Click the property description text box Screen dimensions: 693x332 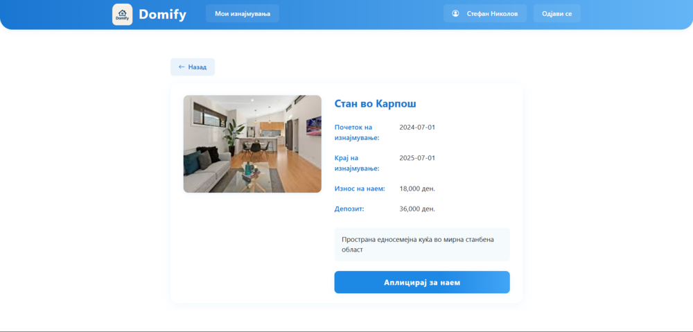[x=421, y=244]
